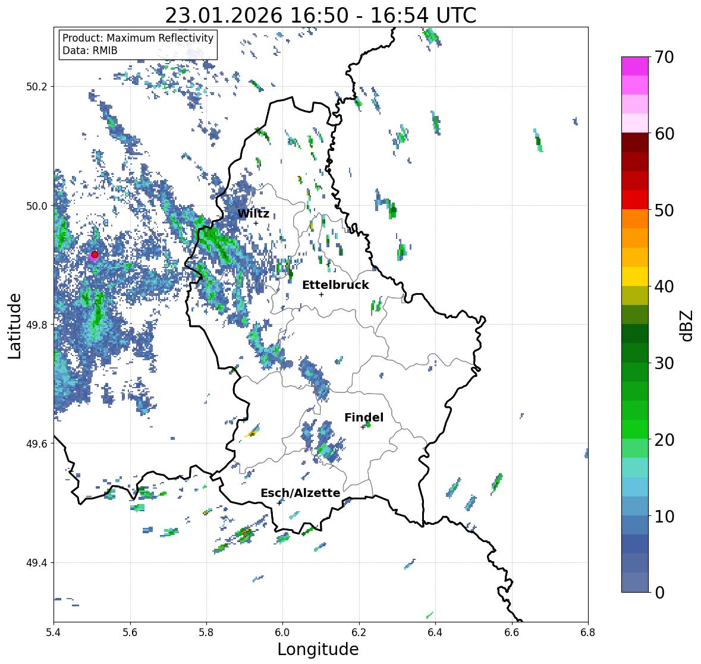This screenshot has width=701, height=664.
Task: Click the 20 value on colorbar
Action: coord(664,440)
